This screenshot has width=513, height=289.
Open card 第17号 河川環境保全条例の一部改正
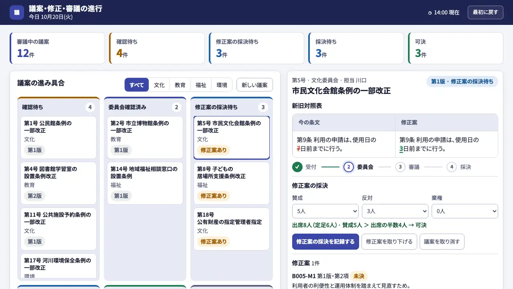(59, 266)
